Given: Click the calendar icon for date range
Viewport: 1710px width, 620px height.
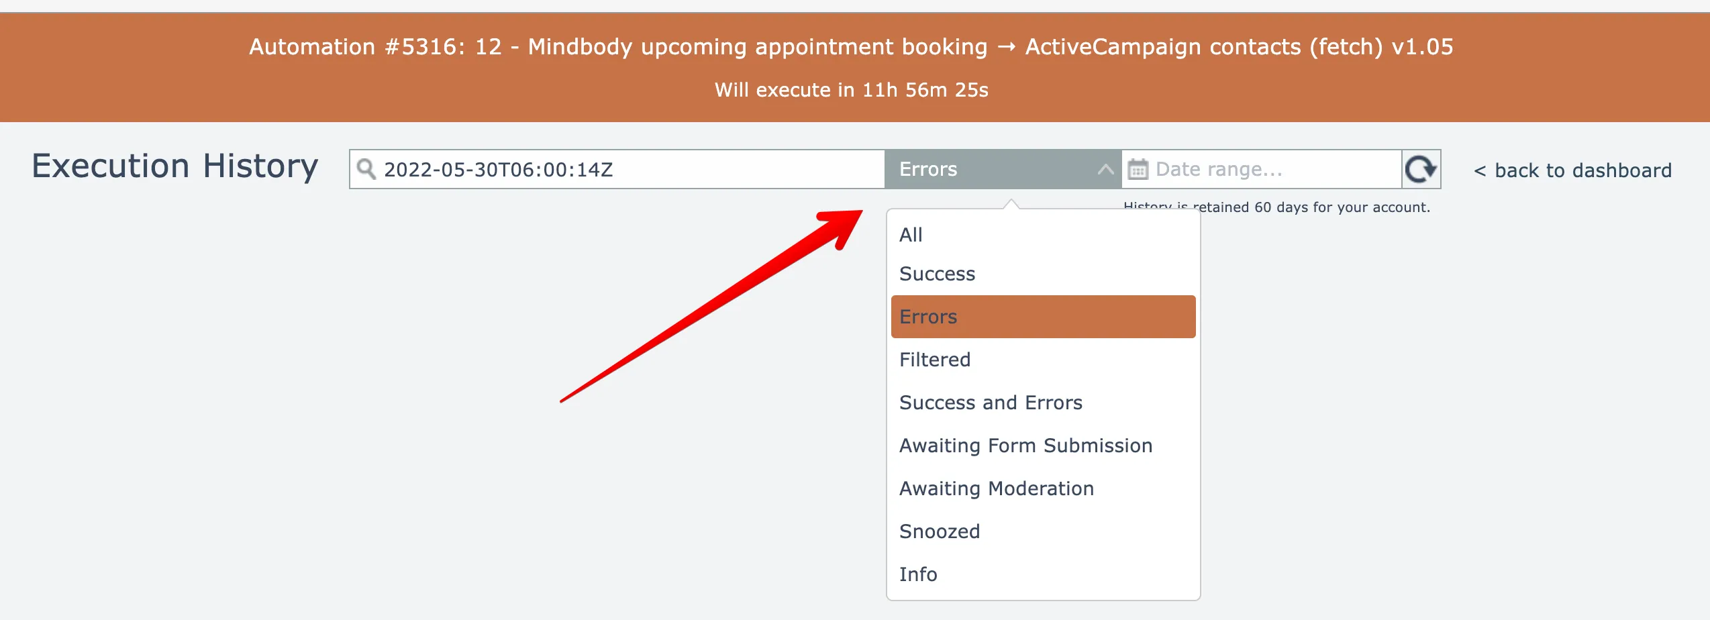Looking at the screenshot, I should pos(1138,169).
